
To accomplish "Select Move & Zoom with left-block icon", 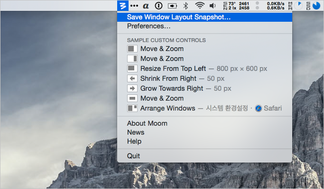I will 204,49.
